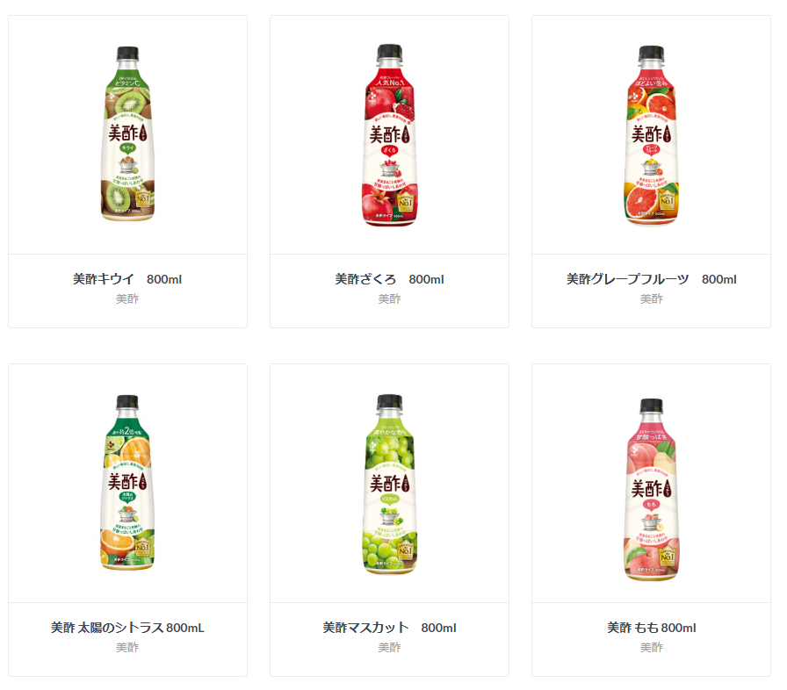Select the 美酢 brand label under マスカット
787x690 pixels.
pyautogui.click(x=389, y=647)
